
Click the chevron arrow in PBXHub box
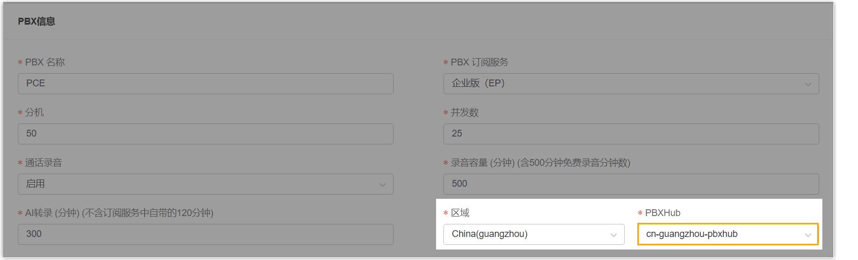click(808, 235)
